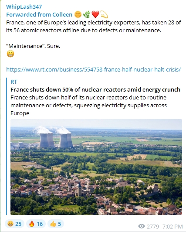This screenshot has height=232, width=186.
Task: Open the RT site name in preview
Action: point(14,82)
